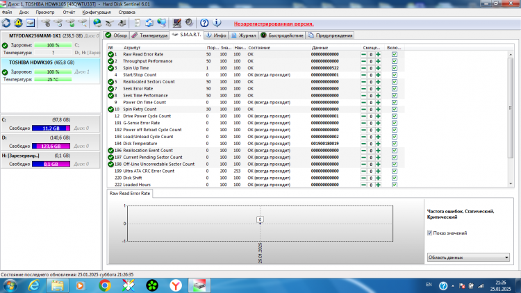Switch to the Температура tab
Image resolution: width=521 pixels, height=293 pixels.
click(x=149, y=35)
